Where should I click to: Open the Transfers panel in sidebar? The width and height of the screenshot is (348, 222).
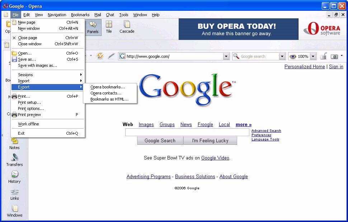tap(14, 160)
